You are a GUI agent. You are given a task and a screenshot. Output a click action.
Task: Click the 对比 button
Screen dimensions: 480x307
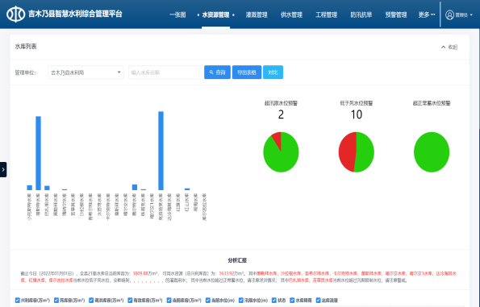point(273,73)
